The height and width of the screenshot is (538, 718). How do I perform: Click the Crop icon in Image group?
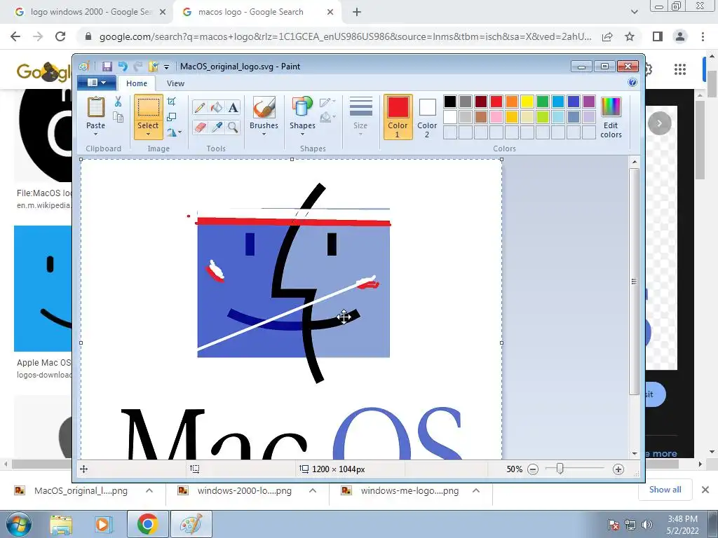(x=172, y=101)
